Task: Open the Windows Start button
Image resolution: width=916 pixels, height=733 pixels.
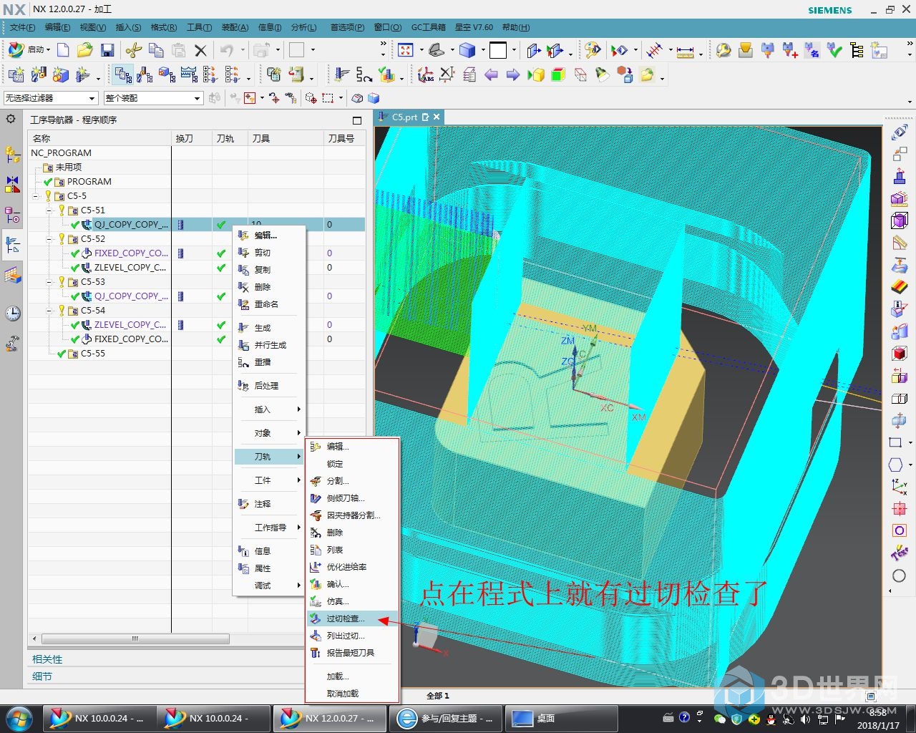Action: 19,718
